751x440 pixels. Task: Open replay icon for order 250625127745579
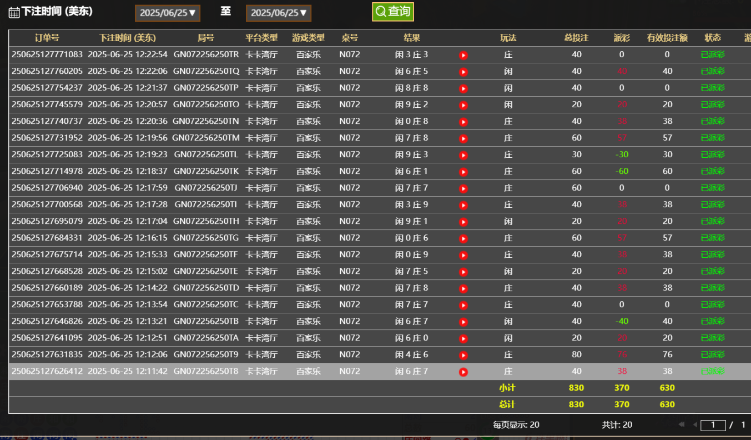[463, 105]
